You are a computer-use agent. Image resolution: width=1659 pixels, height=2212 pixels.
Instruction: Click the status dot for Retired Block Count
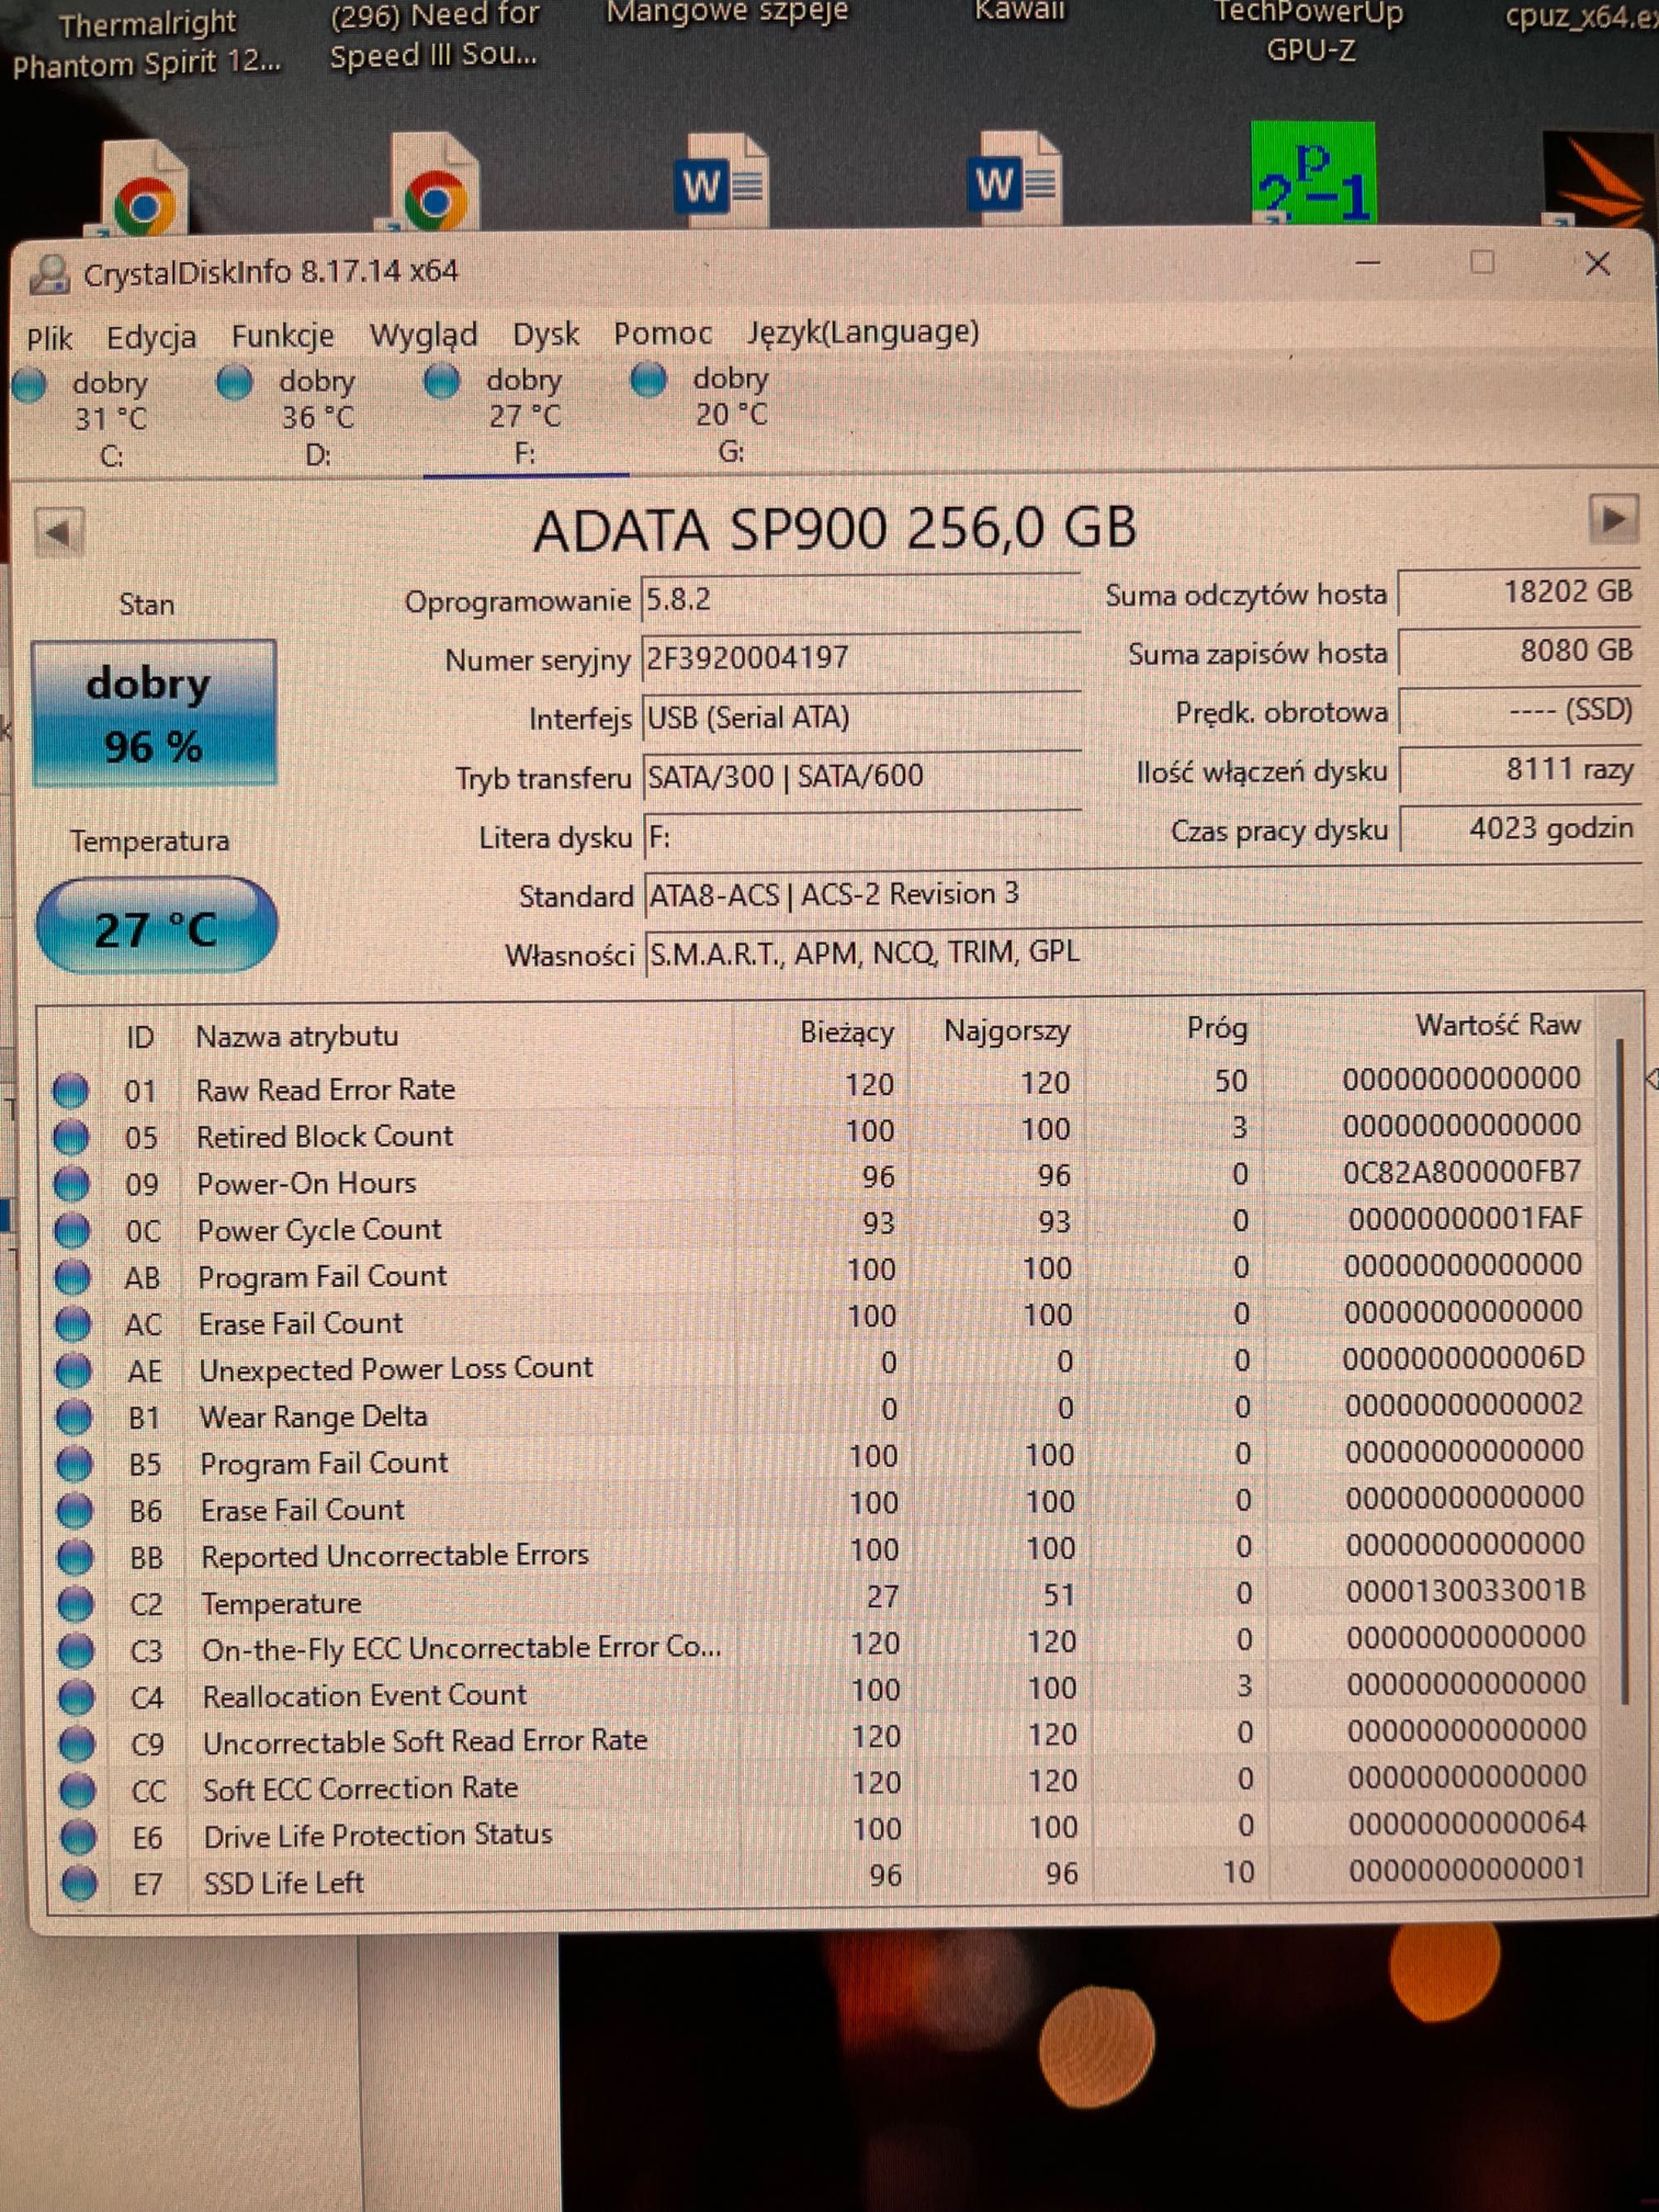pos(70,1137)
